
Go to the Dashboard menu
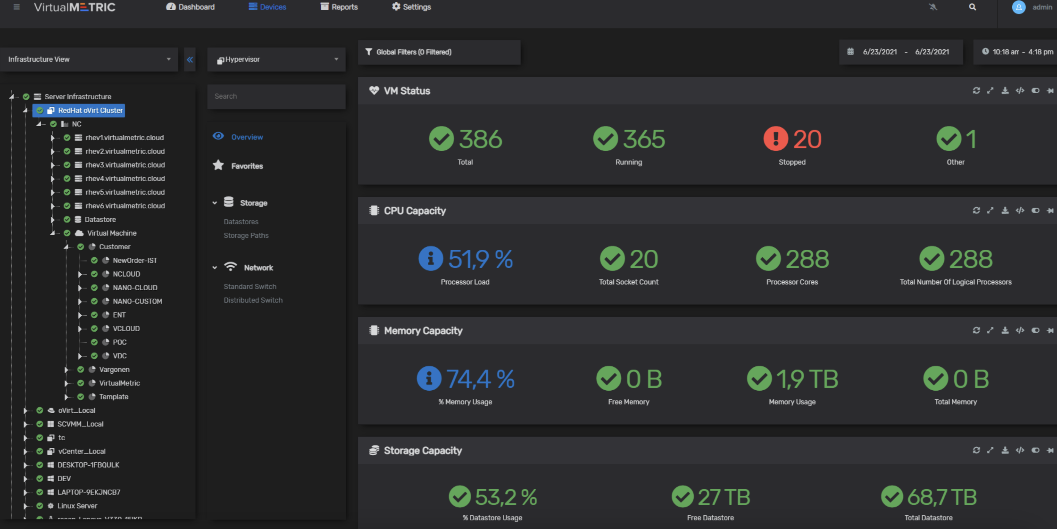tap(191, 7)
